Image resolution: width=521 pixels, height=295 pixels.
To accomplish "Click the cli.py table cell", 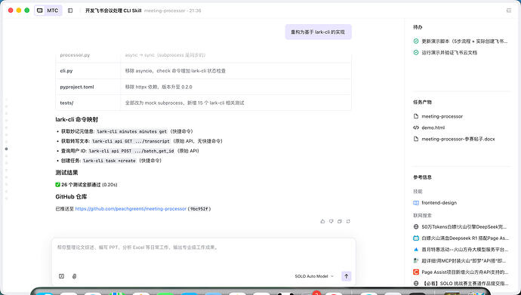I will (x=88, y=71).
